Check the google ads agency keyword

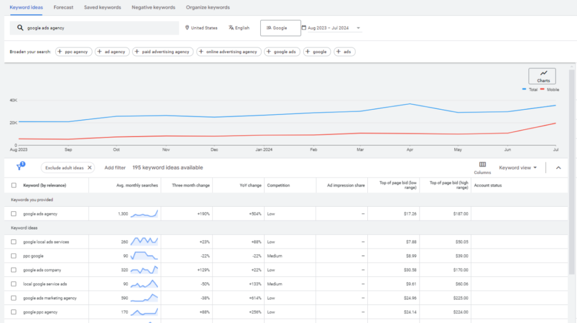[x=14, y=214]
